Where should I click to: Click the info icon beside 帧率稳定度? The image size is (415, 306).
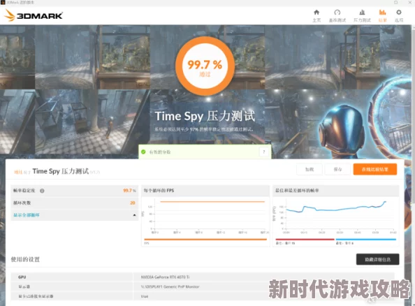[42, 191]
